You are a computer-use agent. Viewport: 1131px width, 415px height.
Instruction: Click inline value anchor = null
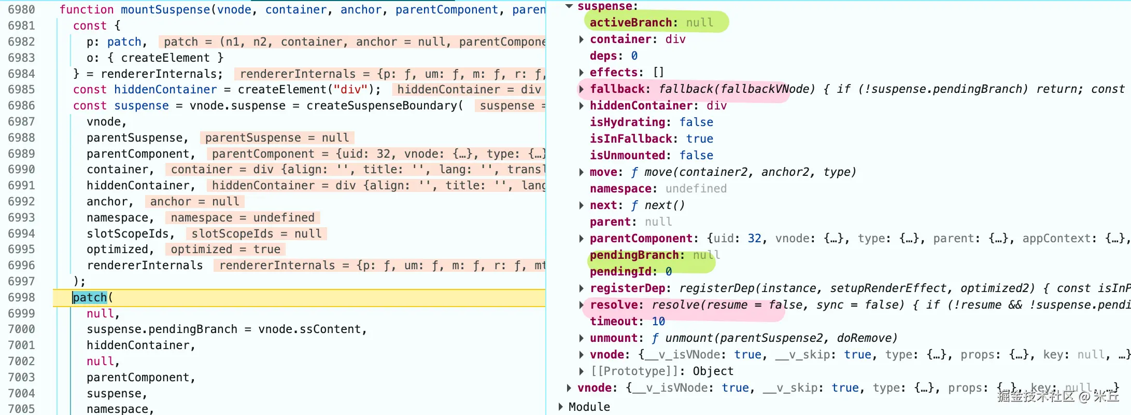[195, 201]
